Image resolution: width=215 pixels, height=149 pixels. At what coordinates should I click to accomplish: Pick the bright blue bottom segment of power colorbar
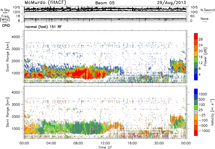(x=196, y=77)
